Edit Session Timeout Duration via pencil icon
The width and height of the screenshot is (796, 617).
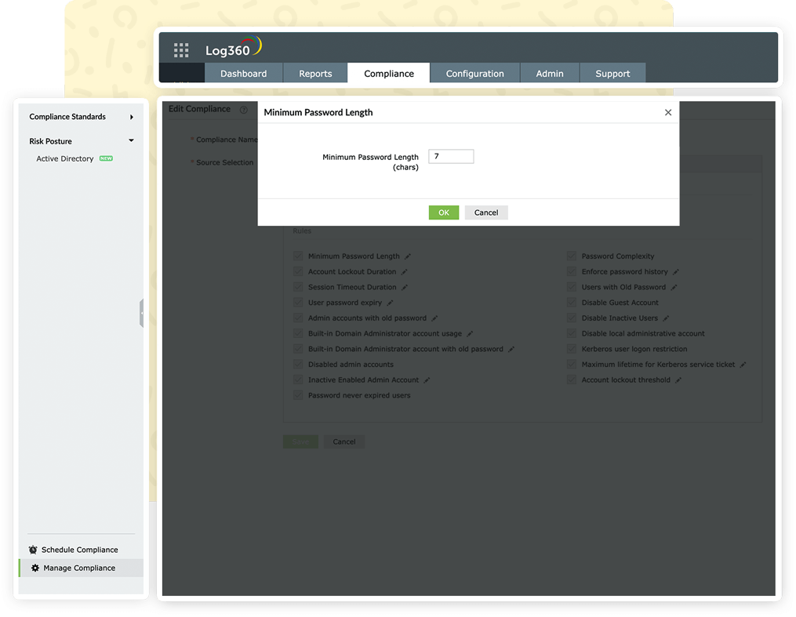pyautogui.click(x=405, y=287)
